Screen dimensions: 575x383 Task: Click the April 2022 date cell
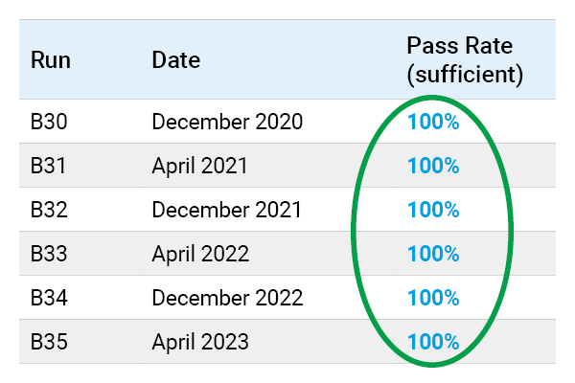(200, 254)
